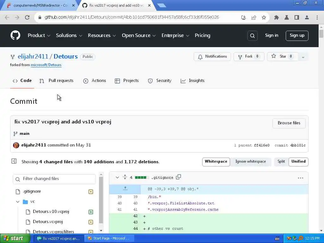Click Sign in link
This screenshot has height=243, width=324.
271,35
